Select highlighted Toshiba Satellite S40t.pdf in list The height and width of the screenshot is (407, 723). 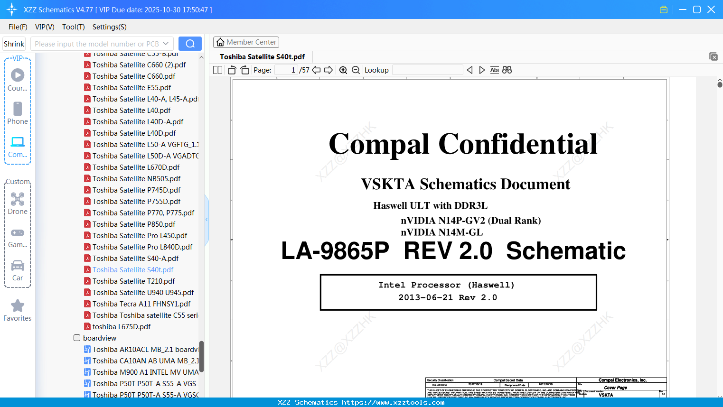[x=133, y=269]
